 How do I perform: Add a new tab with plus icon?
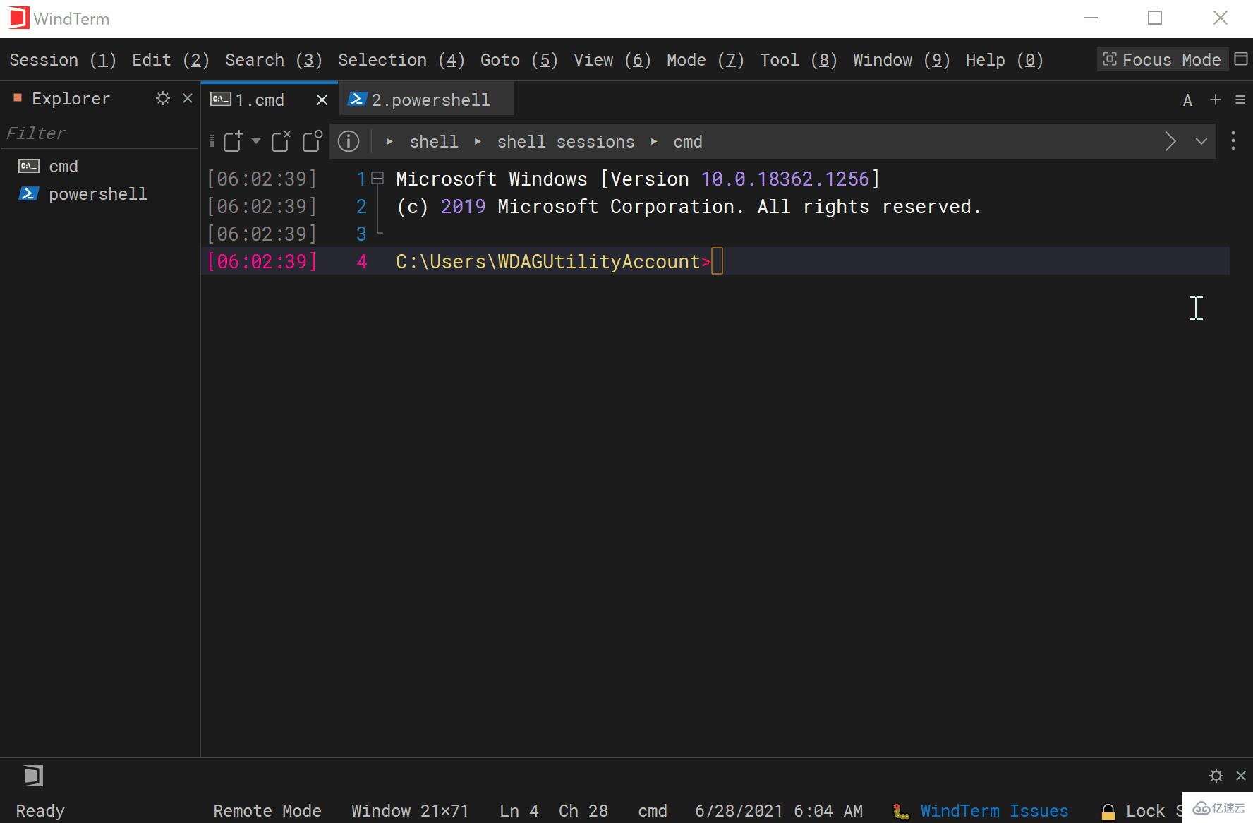click(x=1216, y=100)
